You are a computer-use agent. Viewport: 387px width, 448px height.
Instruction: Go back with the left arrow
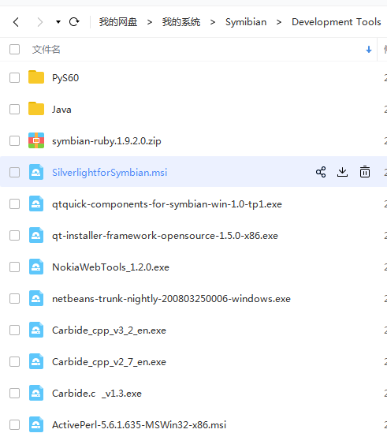(16, 22)
